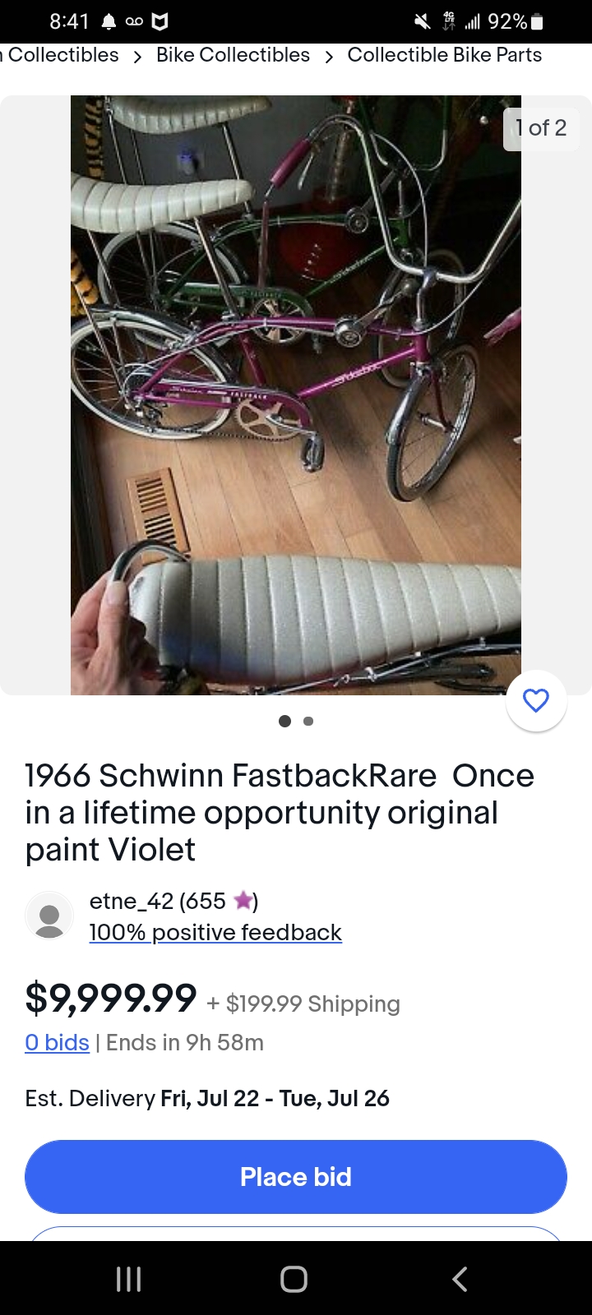The image size is (592, 1315).
Task: Open recent apps navigation icon
Action: tap(128, 1279)
